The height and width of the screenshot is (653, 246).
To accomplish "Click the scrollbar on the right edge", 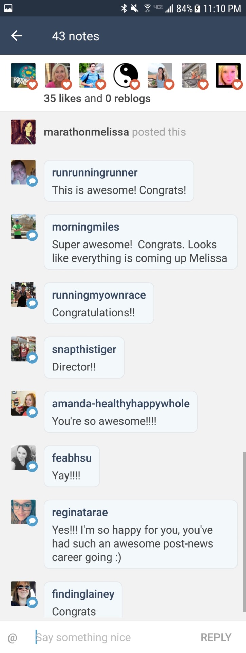I will [244, 531].
